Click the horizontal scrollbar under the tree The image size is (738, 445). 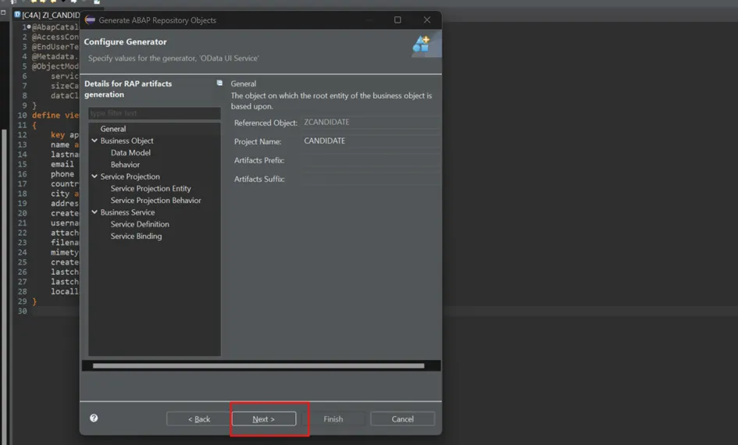pos(258,365)
